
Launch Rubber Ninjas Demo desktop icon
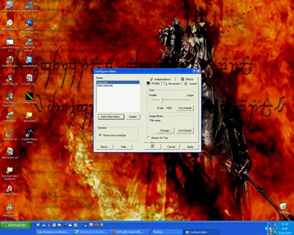pyautogui.click(x=29, y=137)
